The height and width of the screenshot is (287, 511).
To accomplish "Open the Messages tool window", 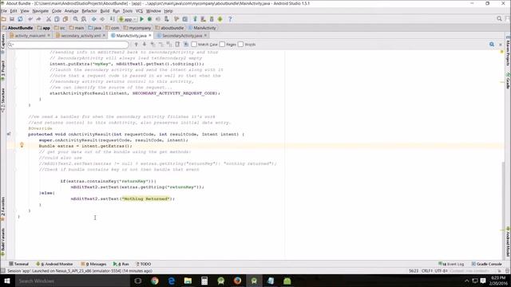I will click(x=93, y=264).
